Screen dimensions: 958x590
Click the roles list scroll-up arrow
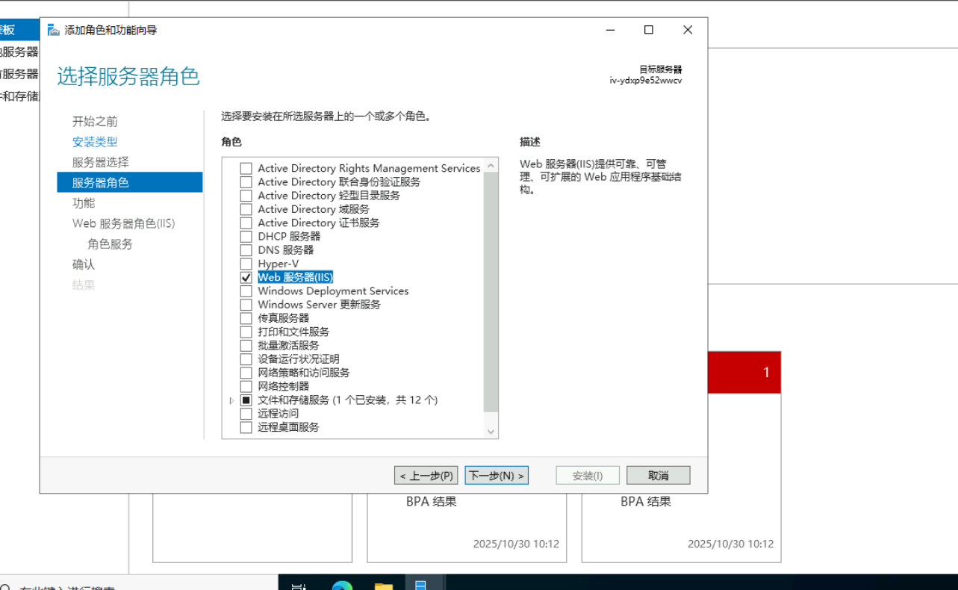[x=491, y=166]
